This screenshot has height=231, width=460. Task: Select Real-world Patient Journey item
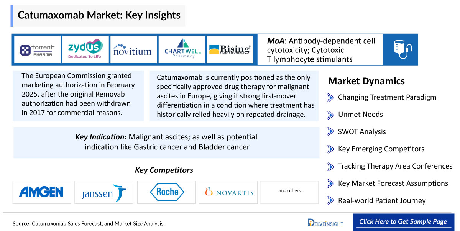(x=382, y=201)
